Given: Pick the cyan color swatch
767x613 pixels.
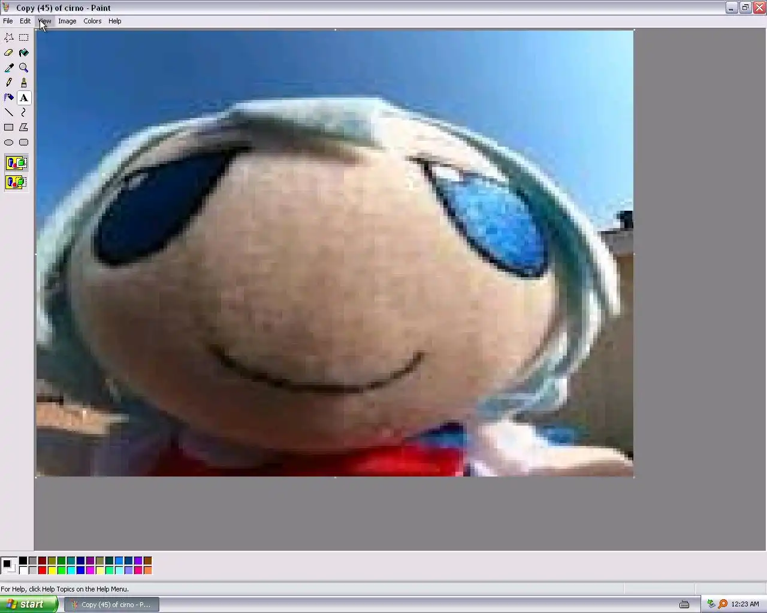Looking at the screenshot, I should point(71,570).
